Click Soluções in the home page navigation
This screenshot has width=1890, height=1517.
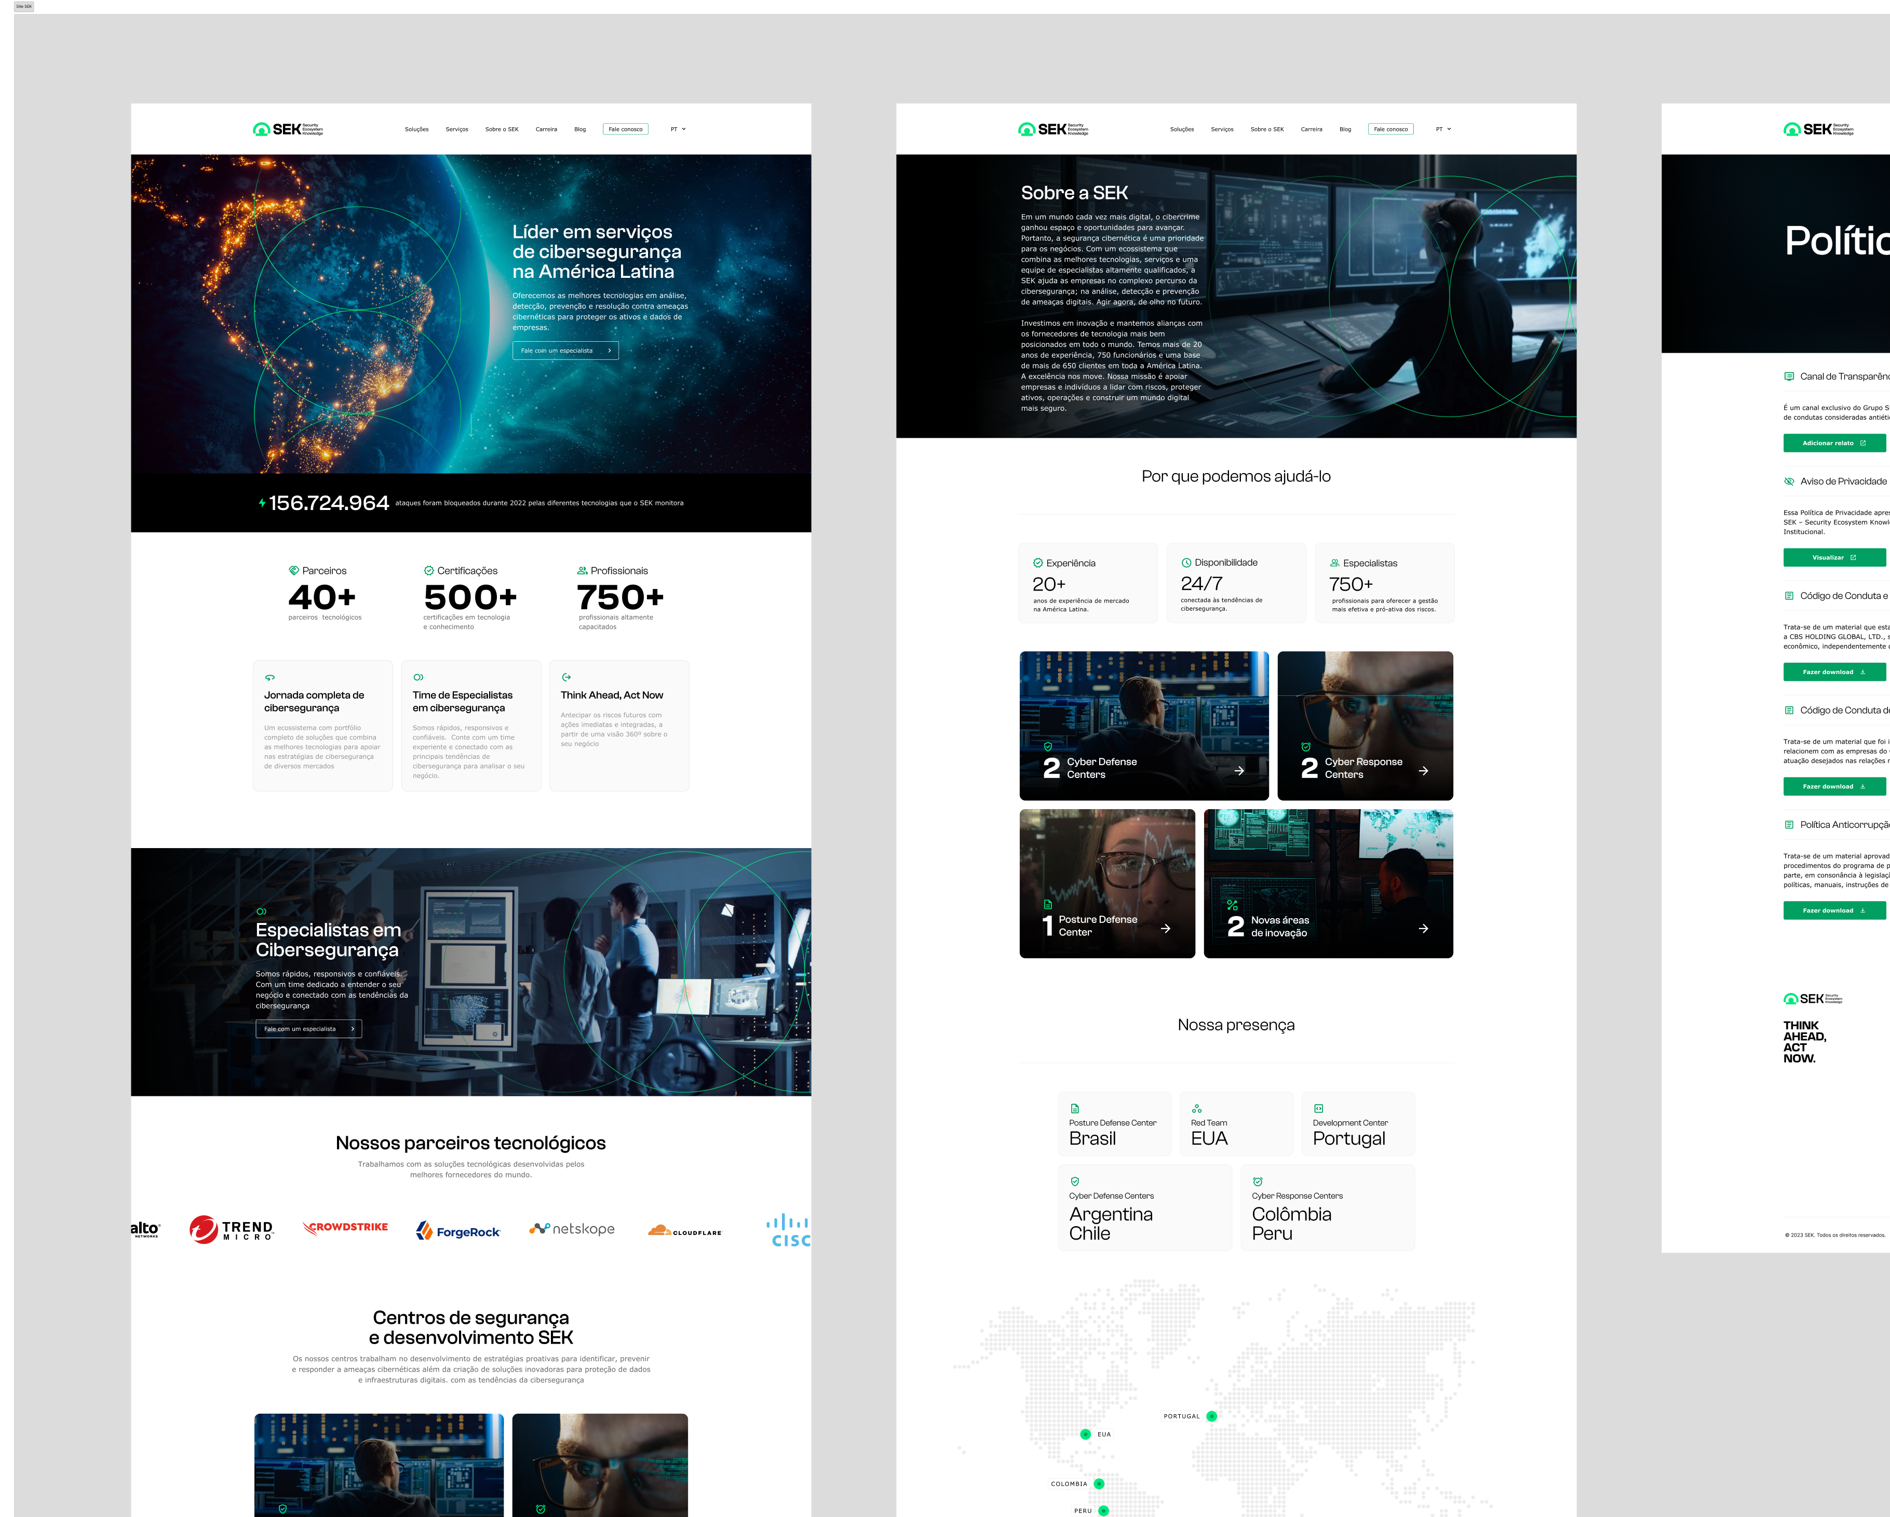click(416, 129)
